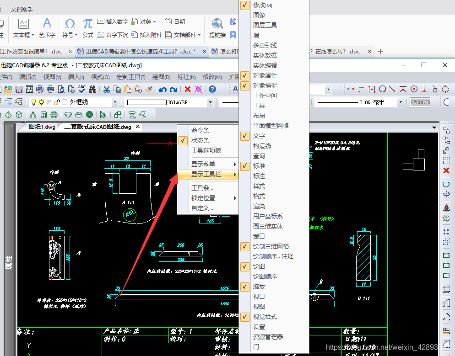This screenshot has width=455, height=356.
Task: Click the red X Delete icon in standard toolbar
Action: 188,89
